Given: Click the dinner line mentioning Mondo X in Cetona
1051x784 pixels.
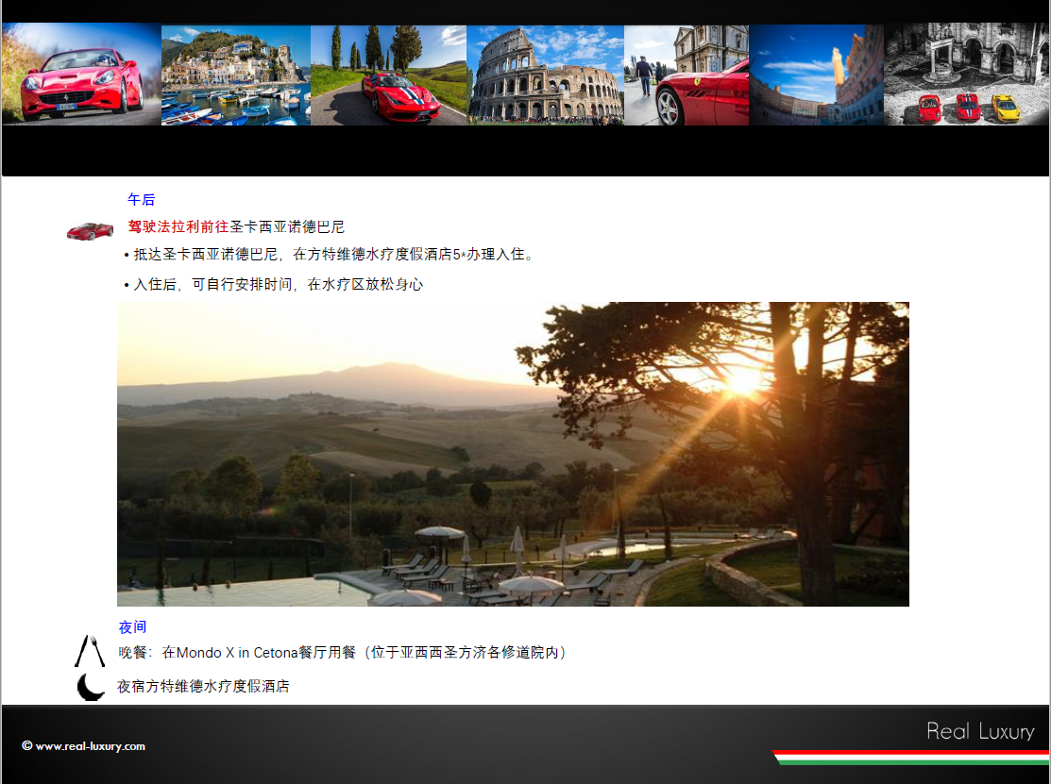Looking at the screenshot, I should [x=343, y=653].
